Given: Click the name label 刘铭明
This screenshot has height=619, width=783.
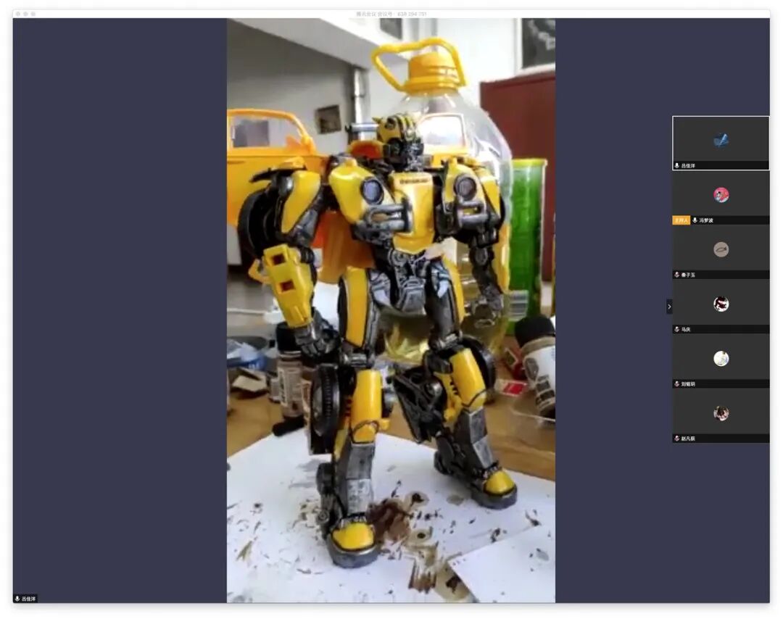Looking at the screenshot, I should click(x=688, y=384).
